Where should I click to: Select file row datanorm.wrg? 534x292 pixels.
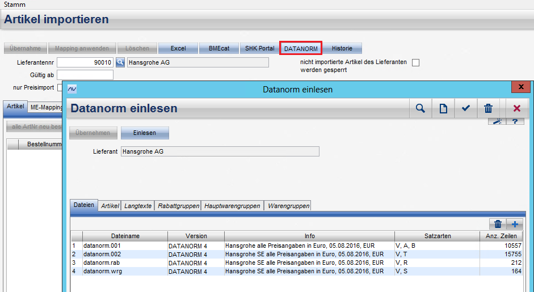(296, 271)
